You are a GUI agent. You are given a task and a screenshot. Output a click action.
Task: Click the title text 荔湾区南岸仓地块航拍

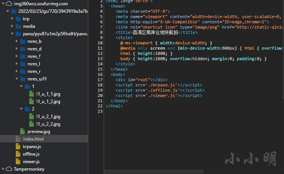tap(155, 32)
